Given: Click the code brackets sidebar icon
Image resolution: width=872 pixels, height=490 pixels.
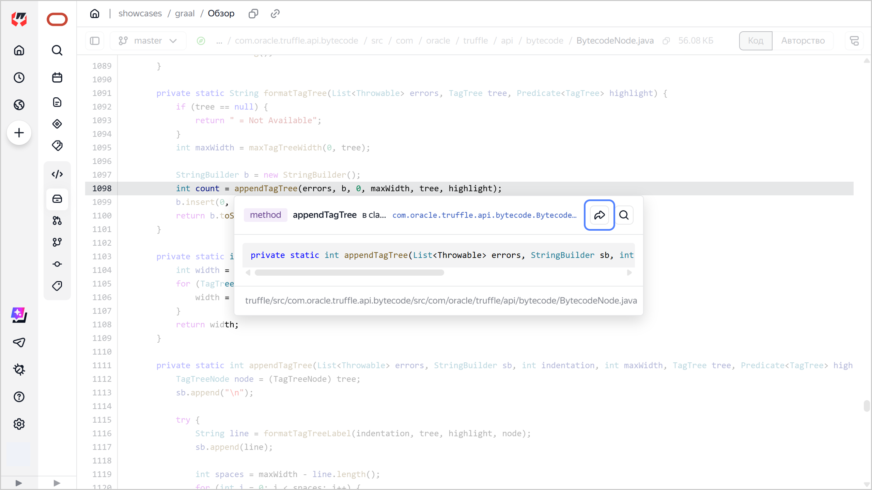Looking at the screenshot, I should click(x=57, y=174).
